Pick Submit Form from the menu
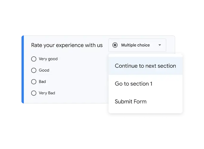The height and width of the screenshot is (149, 204). pyautogui.click(x=131, y=102)
